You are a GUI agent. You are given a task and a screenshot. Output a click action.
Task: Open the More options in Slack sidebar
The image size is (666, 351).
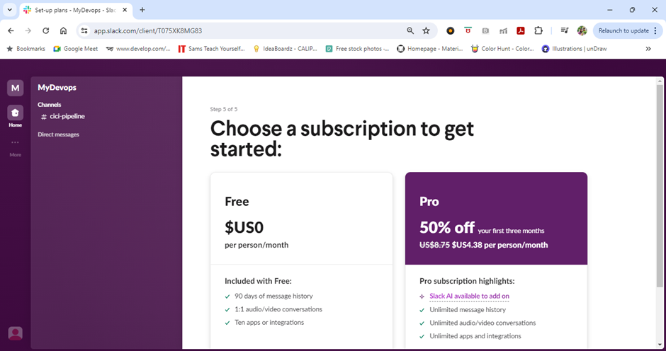(x=15, y=144)
